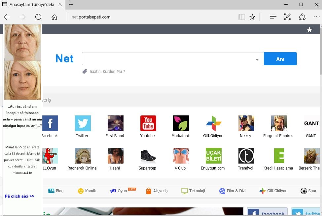Viewport: 322px width, 216px height.
Task: Open the 11Oyun shortcut
Action: pos(50,156)
